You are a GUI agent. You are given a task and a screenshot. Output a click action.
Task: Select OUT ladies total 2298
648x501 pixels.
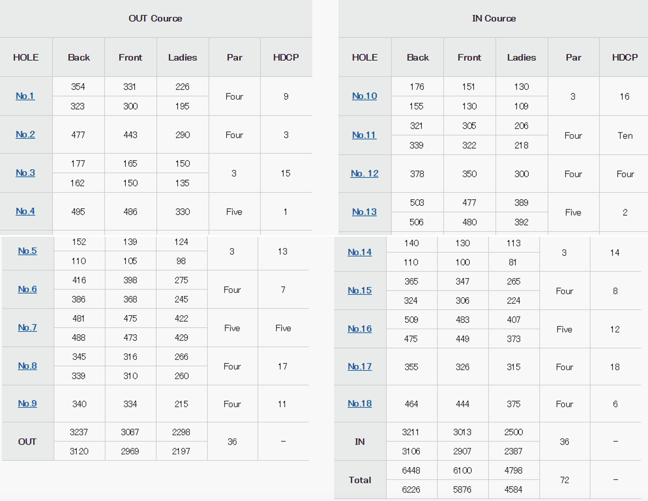[x=181, y=432]
